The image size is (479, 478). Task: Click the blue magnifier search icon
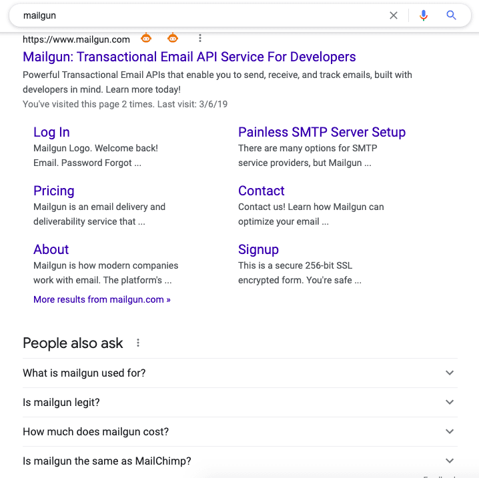click(451, 15)
